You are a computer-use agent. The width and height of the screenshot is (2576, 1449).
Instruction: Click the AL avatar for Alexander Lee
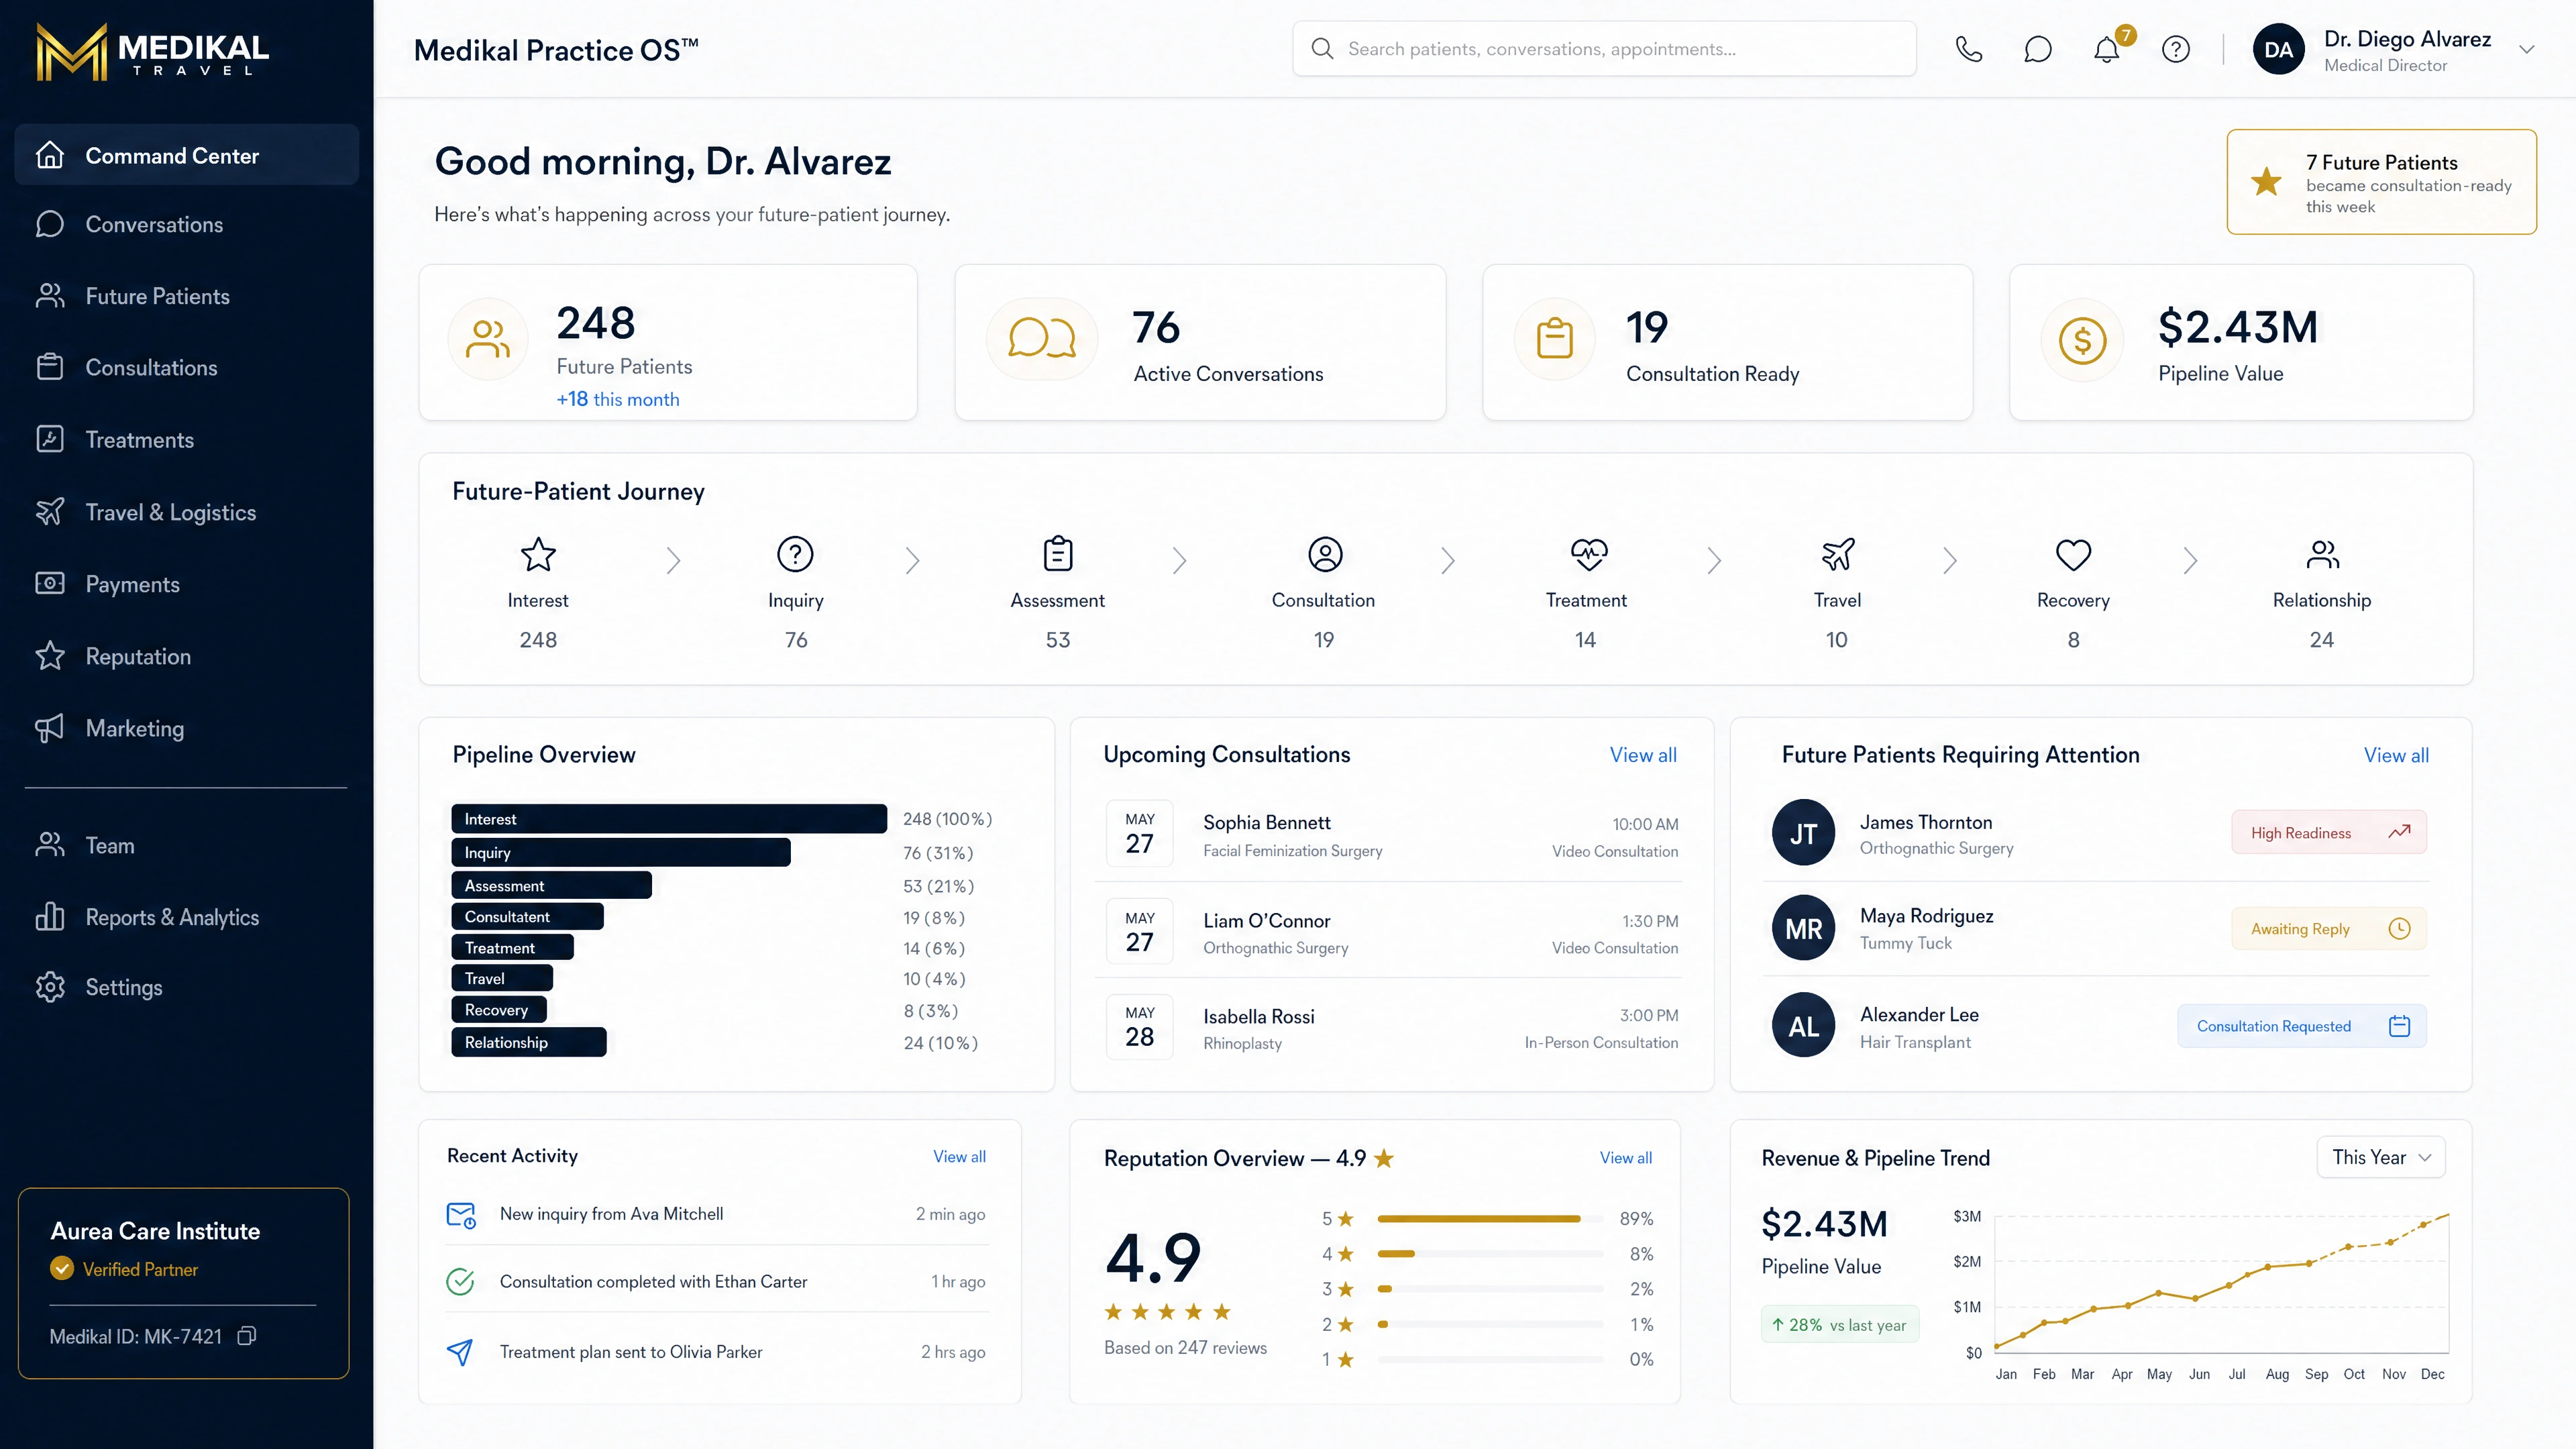[x=1803, y=1026]
